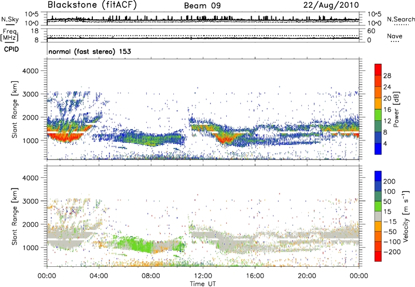The width and height of the screenshot is (415, 287).
Task: Click the gray -15 to 15 Velocity colorbar segment
Action: click(x=378, y=216)
